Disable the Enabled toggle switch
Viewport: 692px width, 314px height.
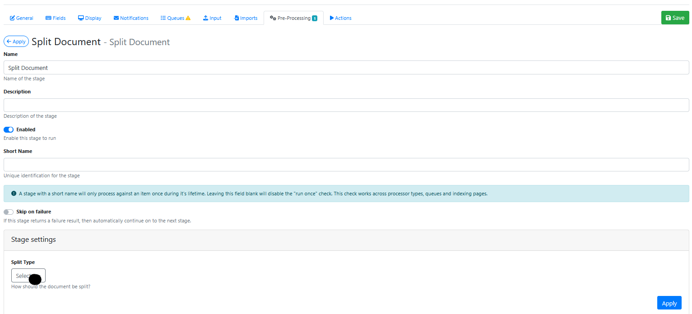(9, 129)
